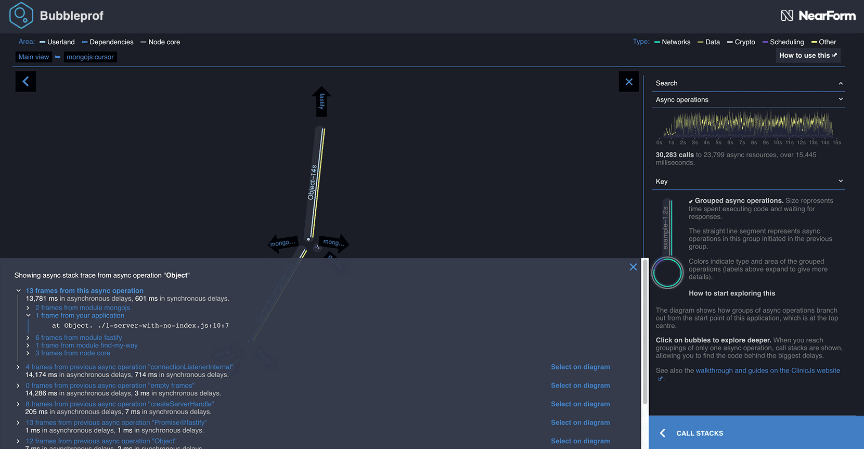Collapse 1 frame from your application
864x449 pixels.
coord(80,315)
